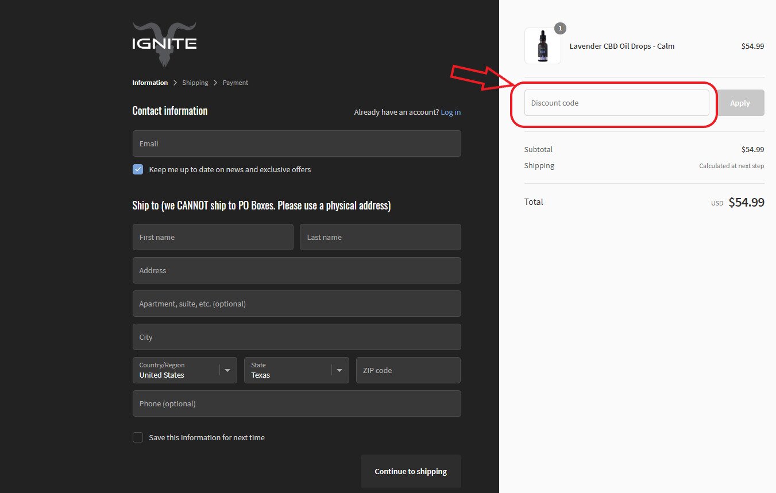Expand the State dropdown
The image size is (776, 493).
click(x=296, y=370)
